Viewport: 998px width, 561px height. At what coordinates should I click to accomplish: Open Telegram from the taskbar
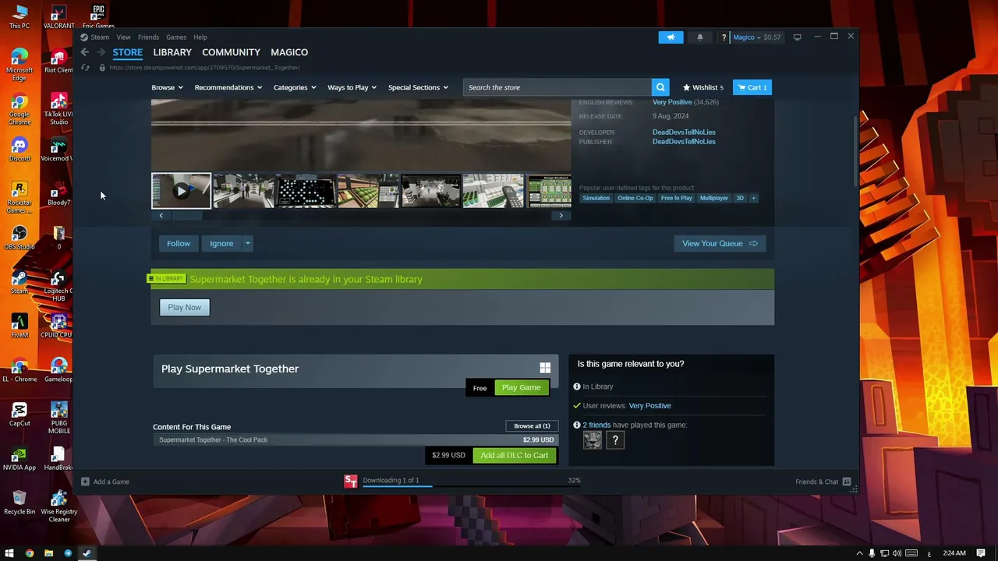[x=68, y=553]
